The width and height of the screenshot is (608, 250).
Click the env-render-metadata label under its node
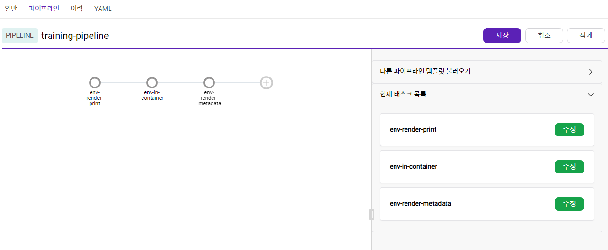pyautogui.click(x=210, y=98)
